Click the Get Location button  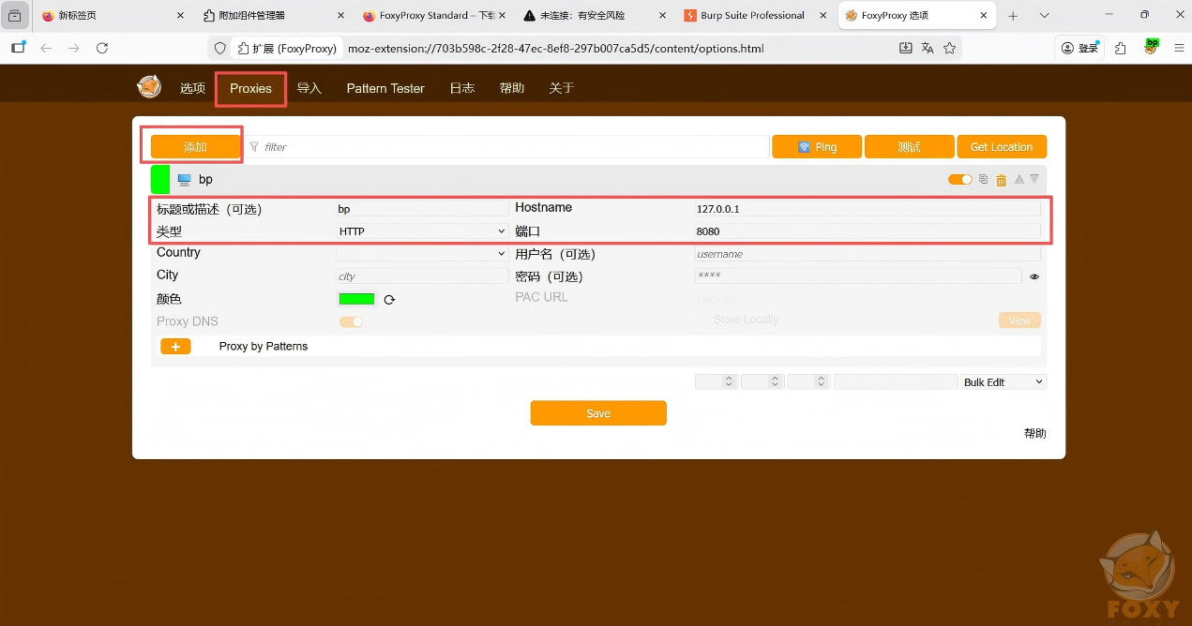(x=1002, y=147)
